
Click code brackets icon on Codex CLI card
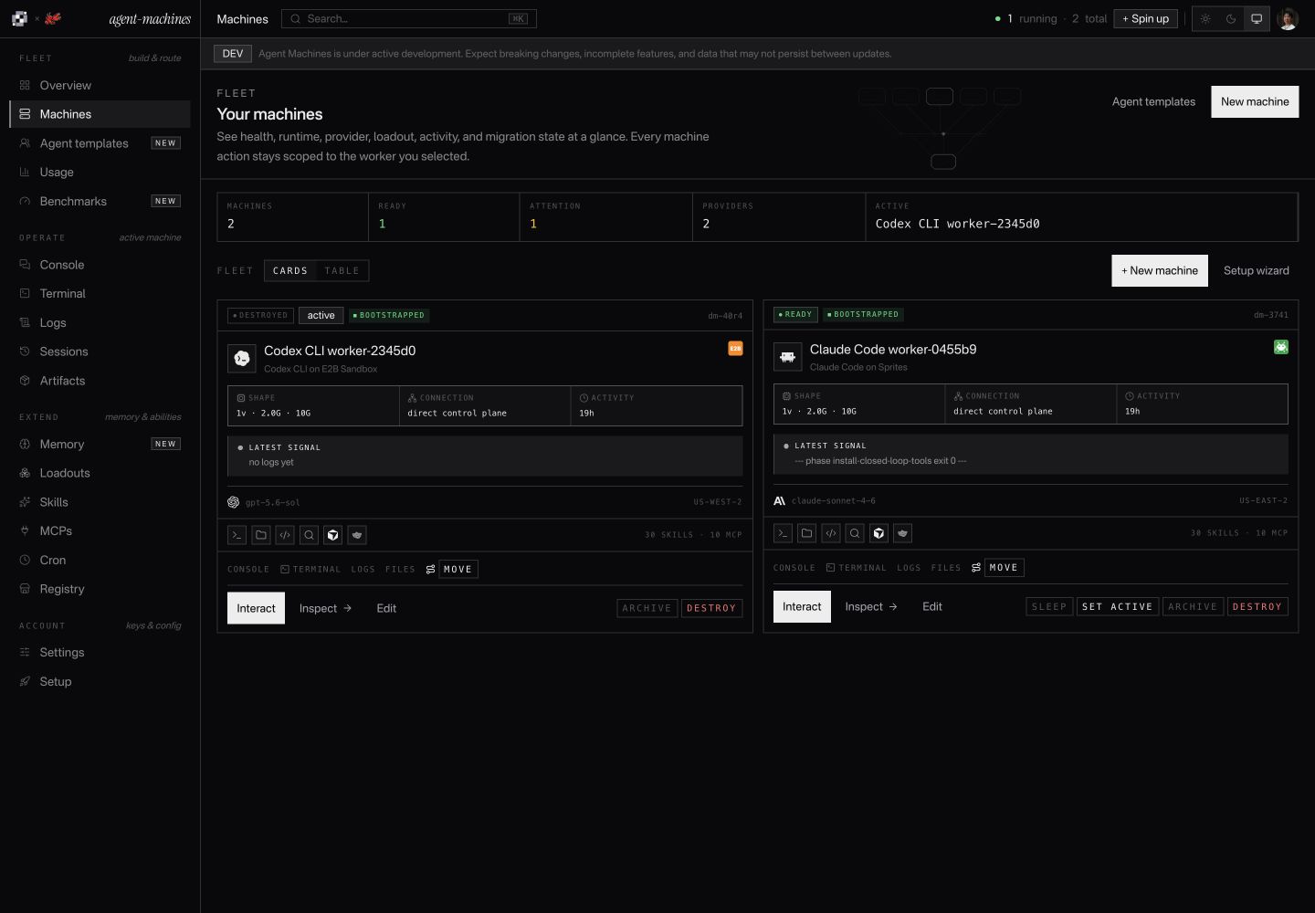click(285, 535)
